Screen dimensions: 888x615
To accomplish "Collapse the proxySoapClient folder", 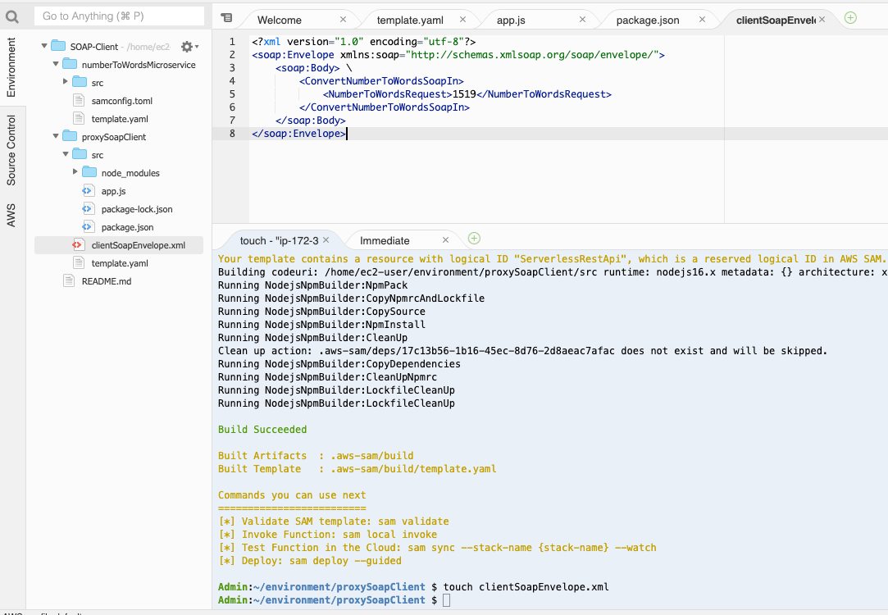I will 55,137.
